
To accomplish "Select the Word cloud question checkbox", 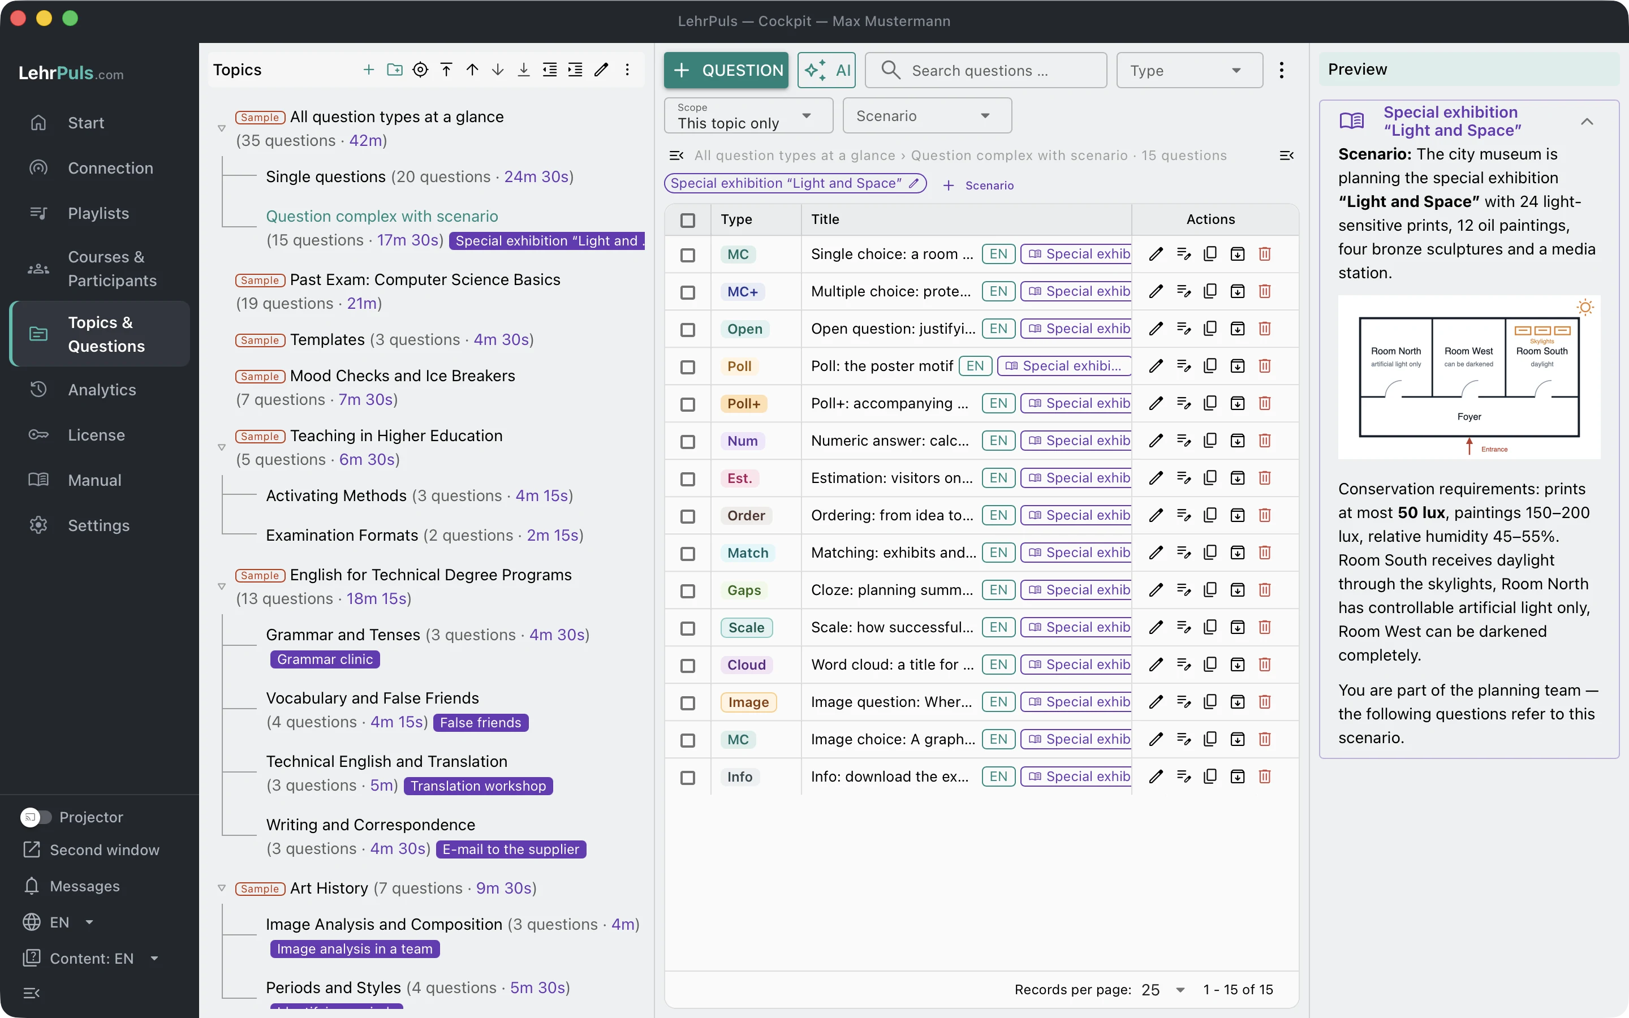I will (x=687, y=665).
